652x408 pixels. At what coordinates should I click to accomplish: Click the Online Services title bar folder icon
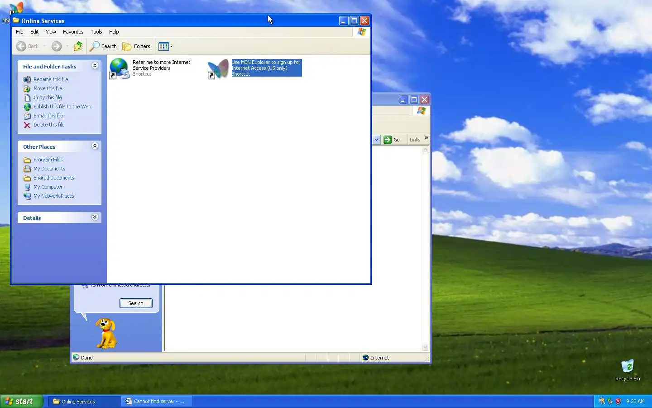(16, 20)
